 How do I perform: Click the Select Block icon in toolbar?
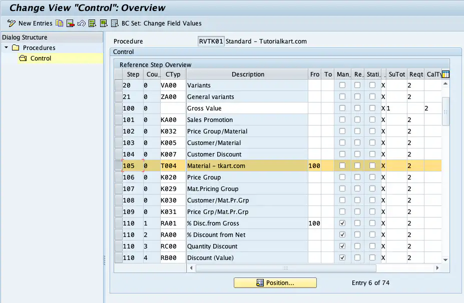point(104,23)
